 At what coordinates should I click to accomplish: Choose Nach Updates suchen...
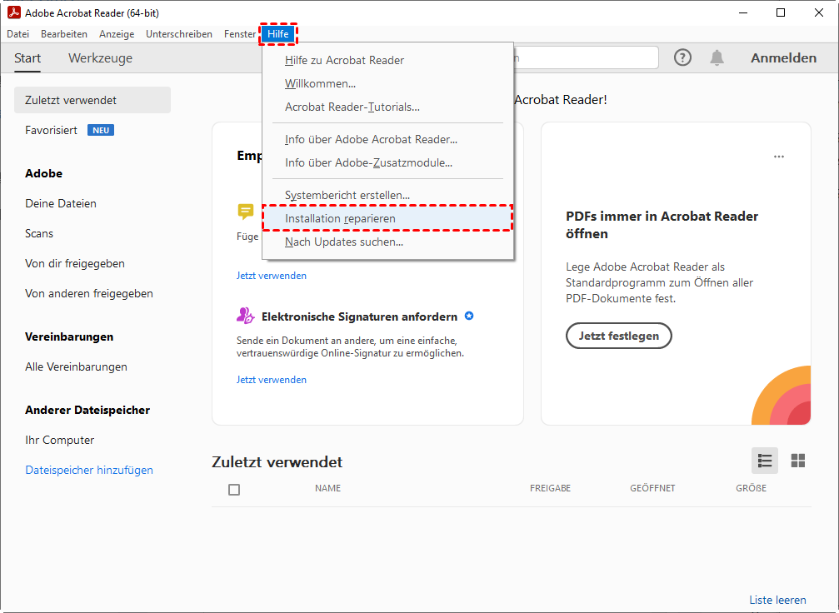[x=387, y=242]
